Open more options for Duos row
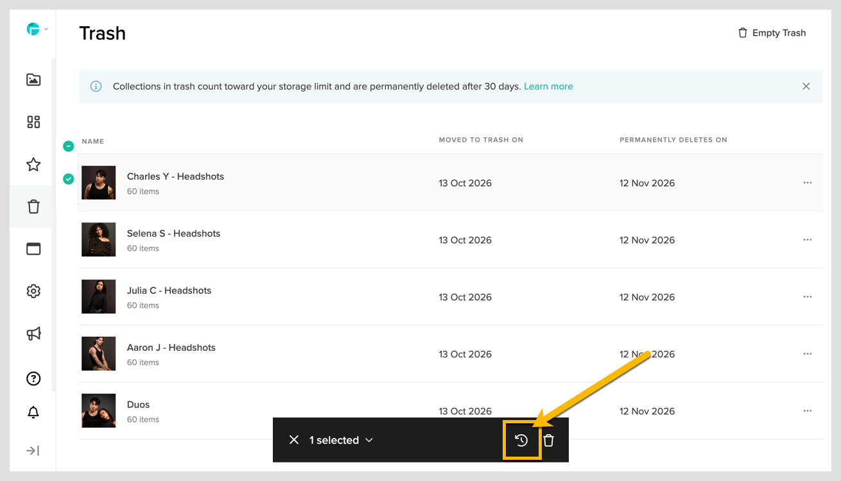 point(808,411)
